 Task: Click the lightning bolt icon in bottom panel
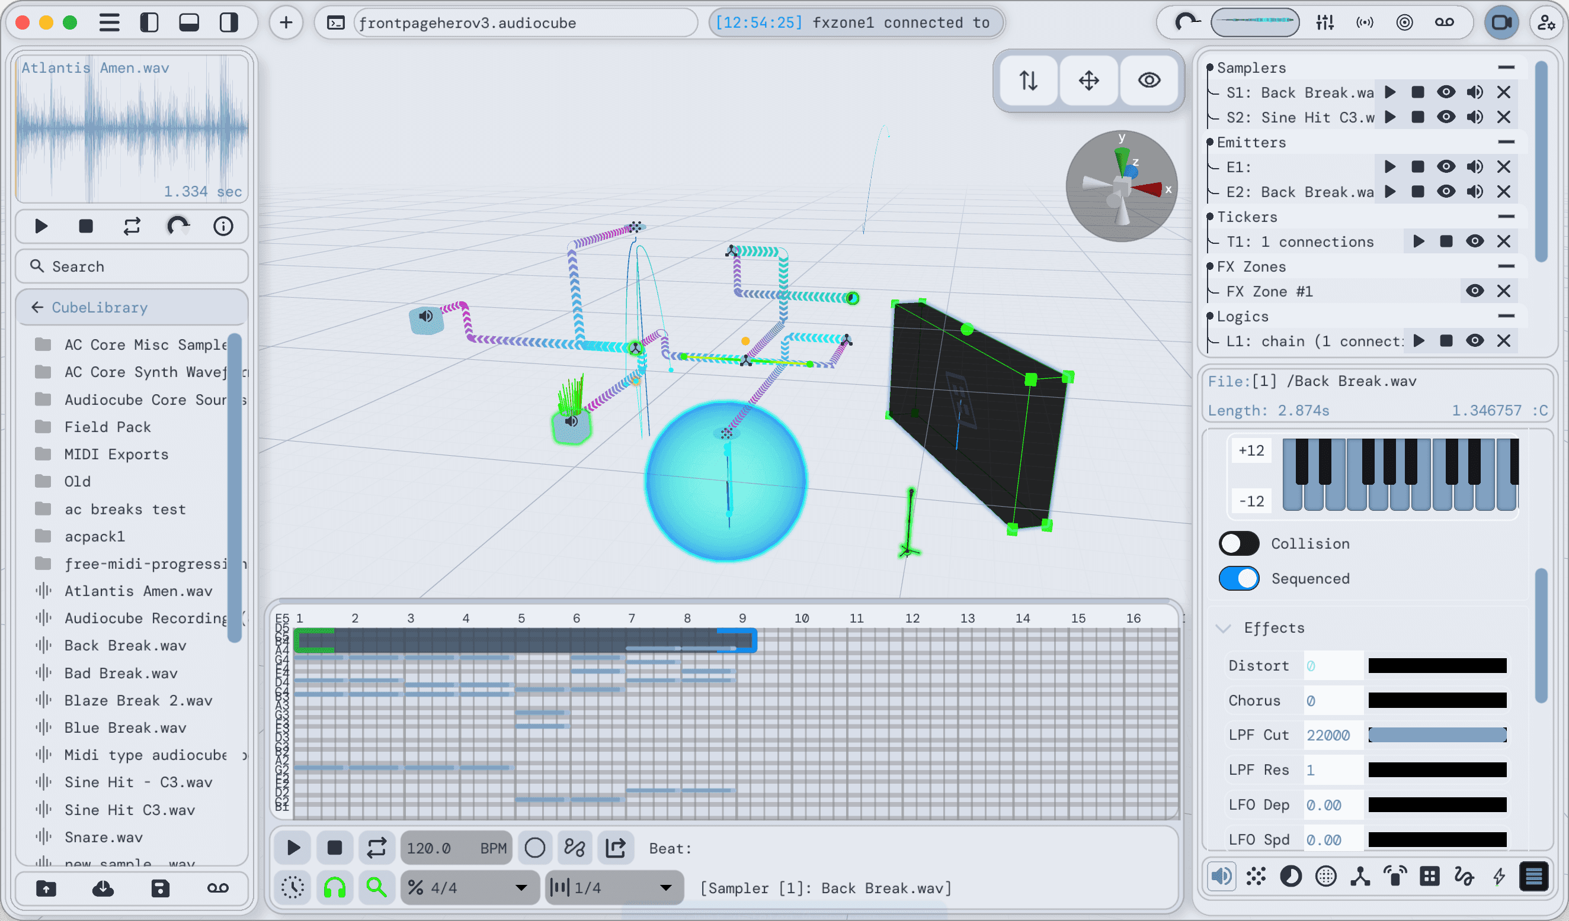(1498, 877)
